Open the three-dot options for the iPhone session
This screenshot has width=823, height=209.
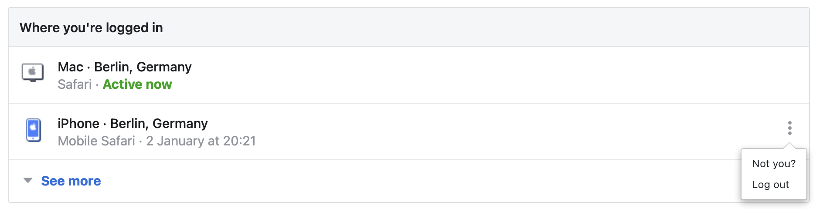(789, 128)
